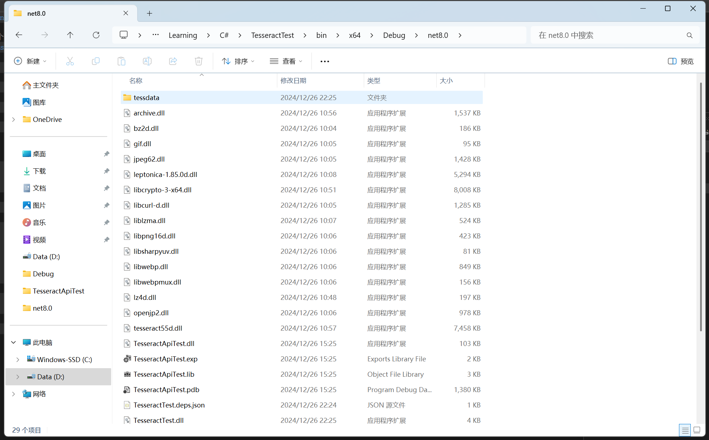Open 图库 in navigation pane
709x440 pixels.
[34, 102]
